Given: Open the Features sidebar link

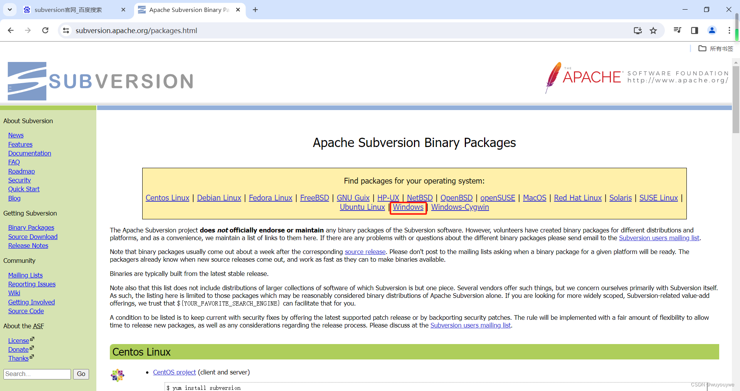Looking at the screenshot, I should point(20,144).
